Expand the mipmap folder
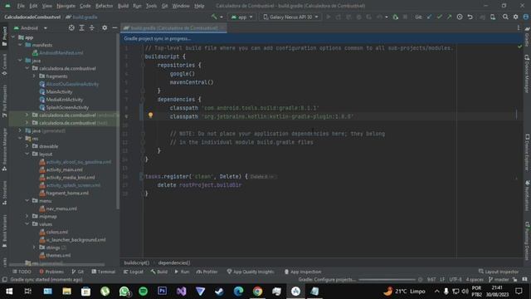Screen dimensions: 531x299 (x=27, y=216)
